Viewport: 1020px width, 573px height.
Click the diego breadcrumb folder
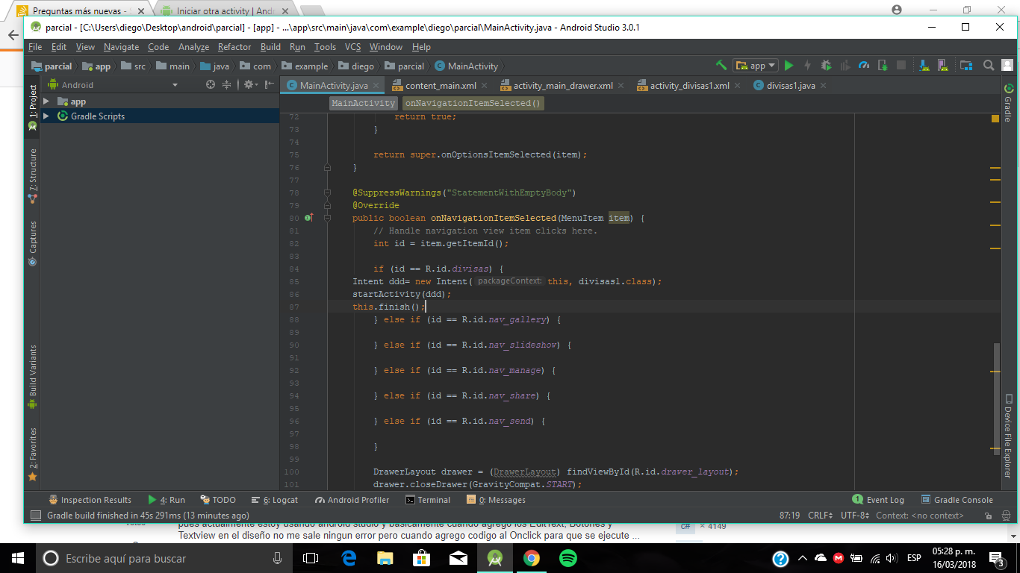pos(356,66)
